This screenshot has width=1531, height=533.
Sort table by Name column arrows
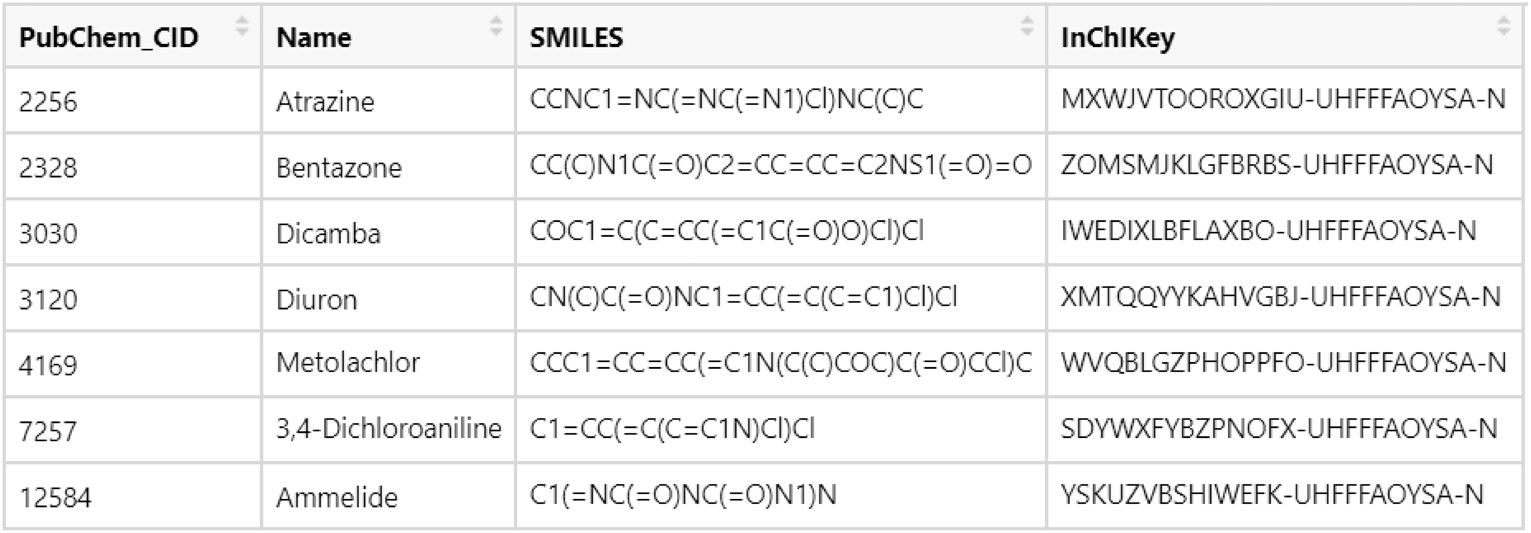(496, 26)
